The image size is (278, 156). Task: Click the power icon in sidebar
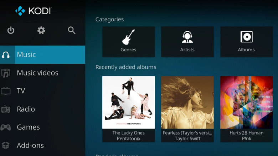[x=11, y=31]
